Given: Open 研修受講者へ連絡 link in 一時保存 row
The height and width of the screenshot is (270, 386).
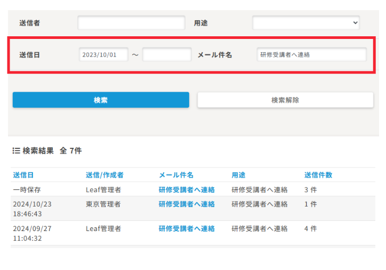Looking at the screenshot, I should click(187, 189).
